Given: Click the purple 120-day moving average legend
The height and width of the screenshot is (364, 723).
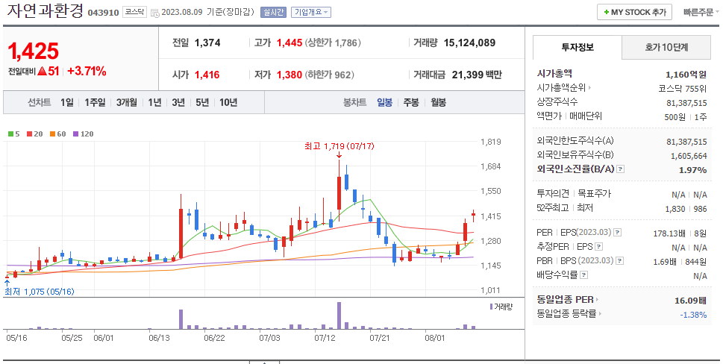Looking at the screenshot, I should coord(83,134).
